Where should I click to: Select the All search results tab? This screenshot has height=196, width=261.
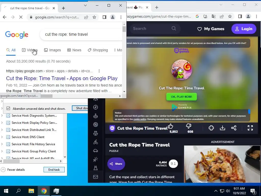point(11,50)
